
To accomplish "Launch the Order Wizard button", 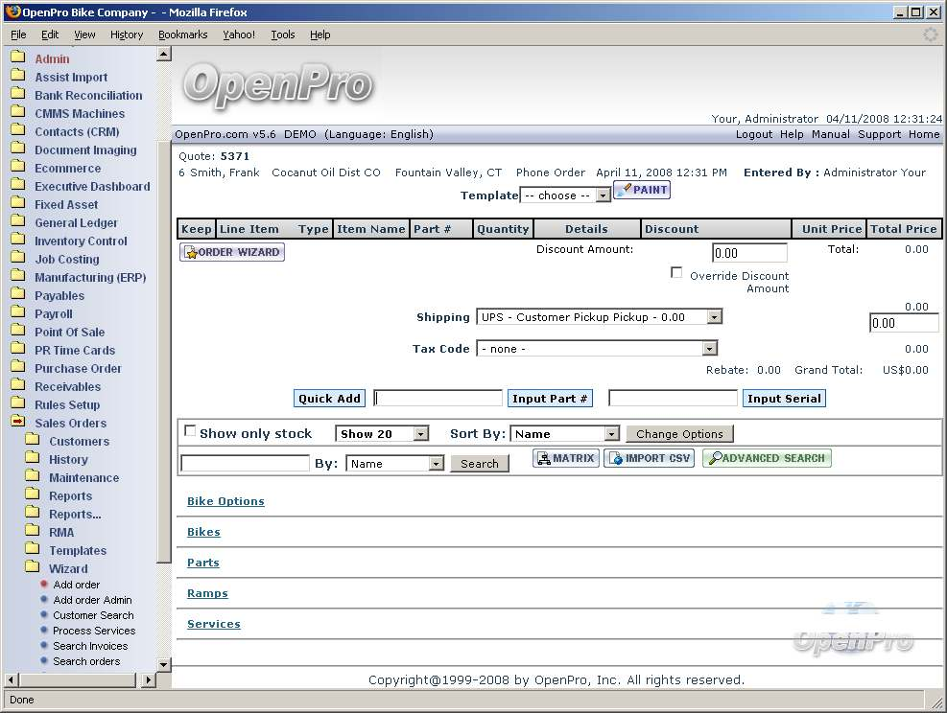I will pyautogui.click(x=232, y=252).
